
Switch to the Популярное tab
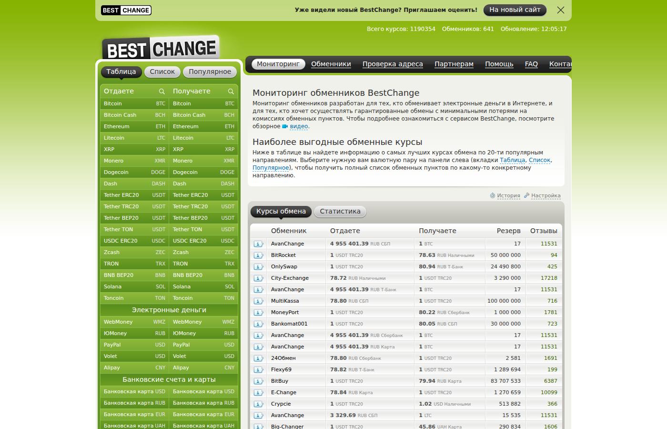(210, 71)
